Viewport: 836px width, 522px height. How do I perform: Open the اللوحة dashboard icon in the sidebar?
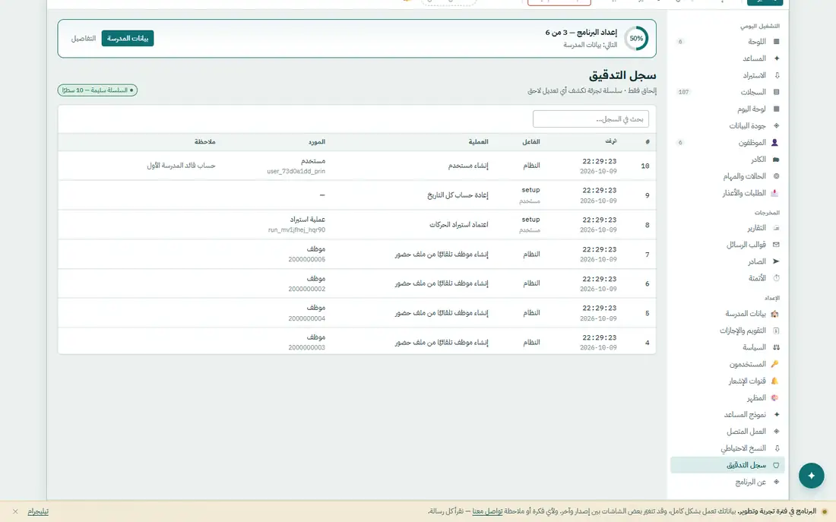[x=776, y=42]
